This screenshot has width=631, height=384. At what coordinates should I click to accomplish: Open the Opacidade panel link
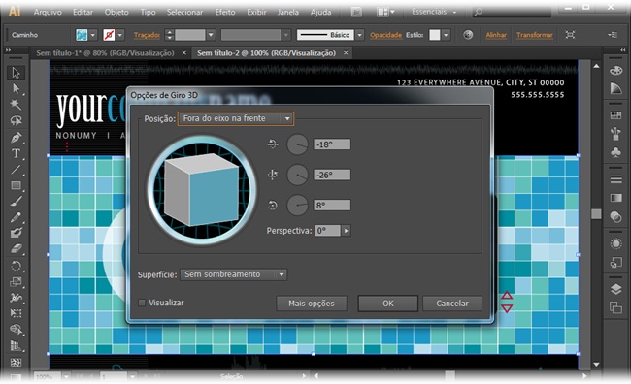386,35
